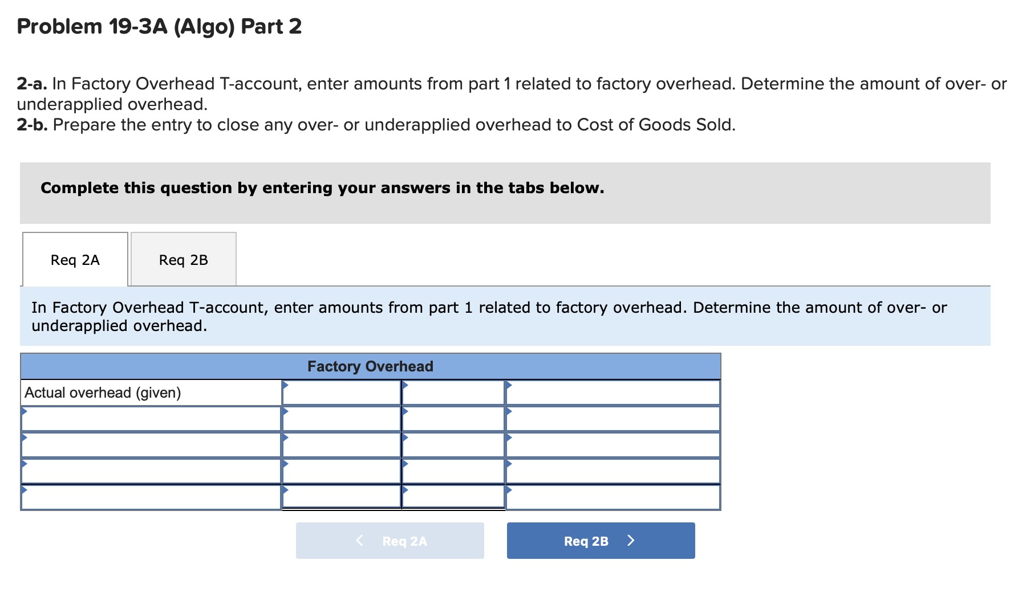The image size is (1022, 605).
Task: Open the credit column dropdown in the second row
Action: 405,411
